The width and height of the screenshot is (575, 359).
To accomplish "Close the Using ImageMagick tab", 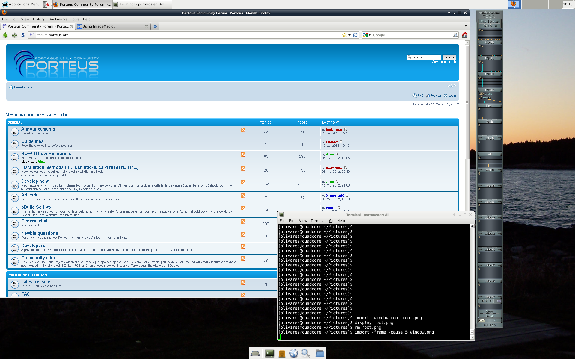I will (147, 26).
